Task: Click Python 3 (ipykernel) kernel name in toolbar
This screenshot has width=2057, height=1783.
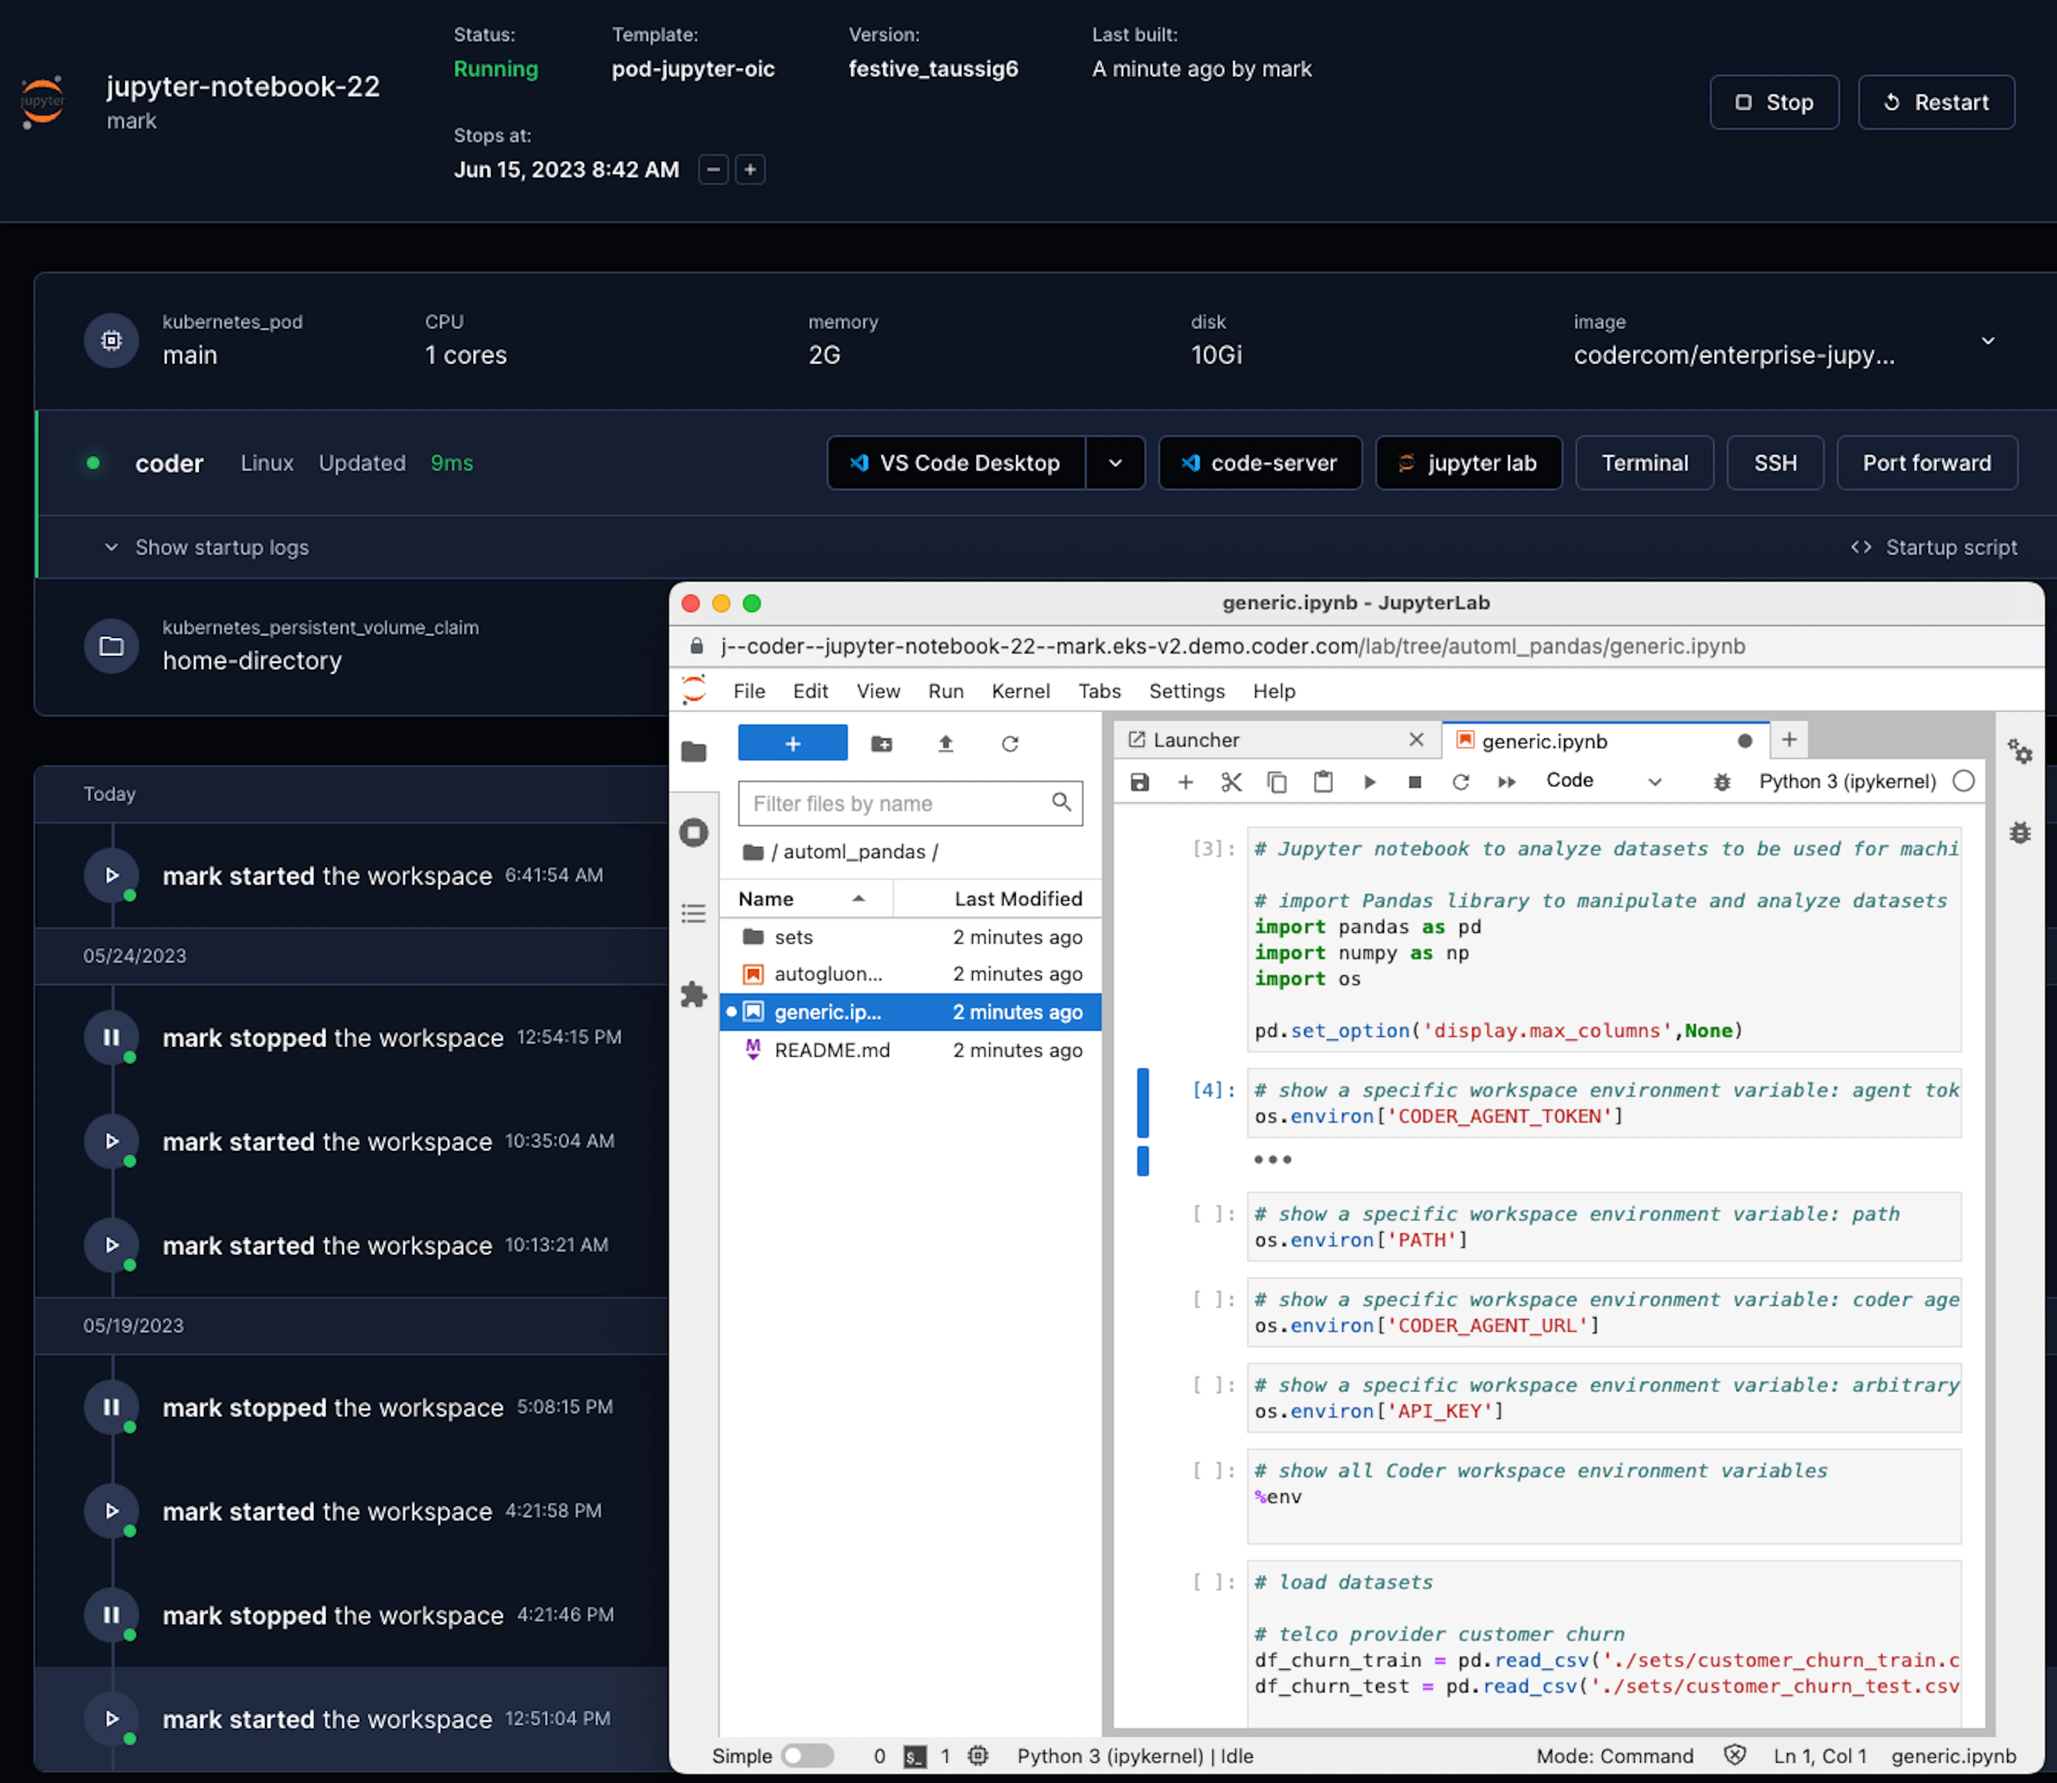Action: coord(1847,781)
